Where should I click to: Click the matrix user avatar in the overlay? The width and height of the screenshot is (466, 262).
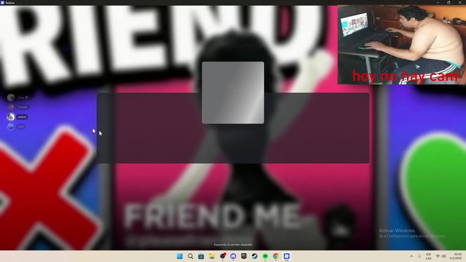11,117
